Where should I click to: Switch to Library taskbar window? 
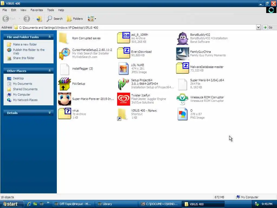pyautogui.click(x=116, y=204)
